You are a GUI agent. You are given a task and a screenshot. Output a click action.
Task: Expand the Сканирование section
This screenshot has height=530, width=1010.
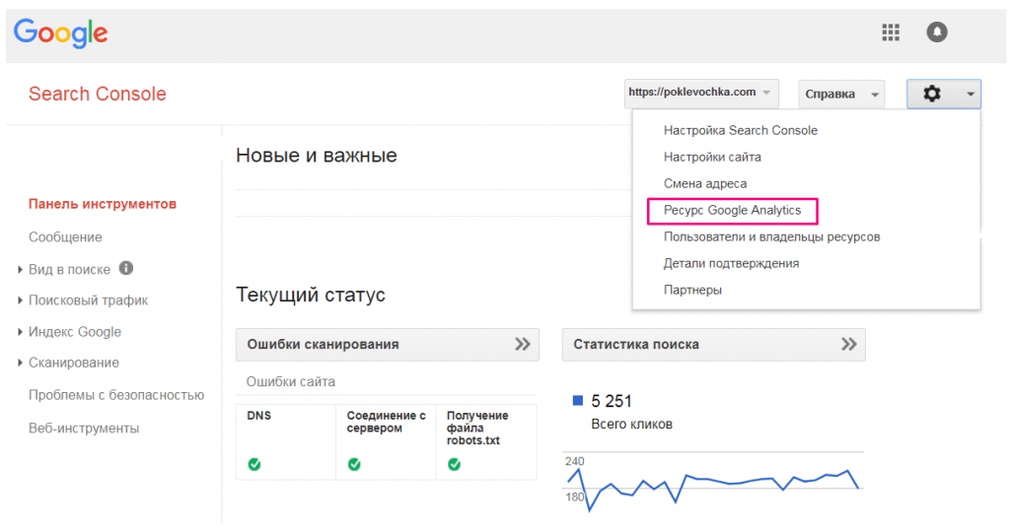(x=74, y=363)
